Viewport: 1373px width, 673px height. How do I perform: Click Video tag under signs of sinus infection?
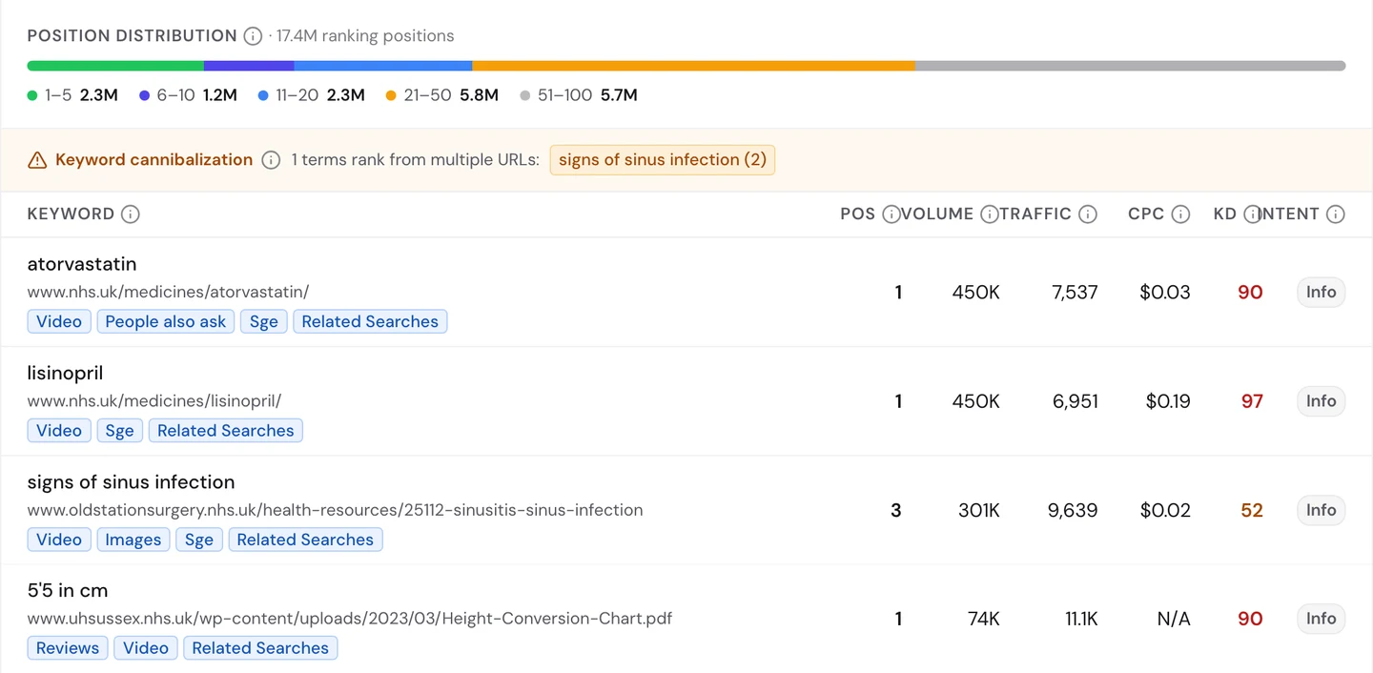pyautogui.click(x=59, y=540)
